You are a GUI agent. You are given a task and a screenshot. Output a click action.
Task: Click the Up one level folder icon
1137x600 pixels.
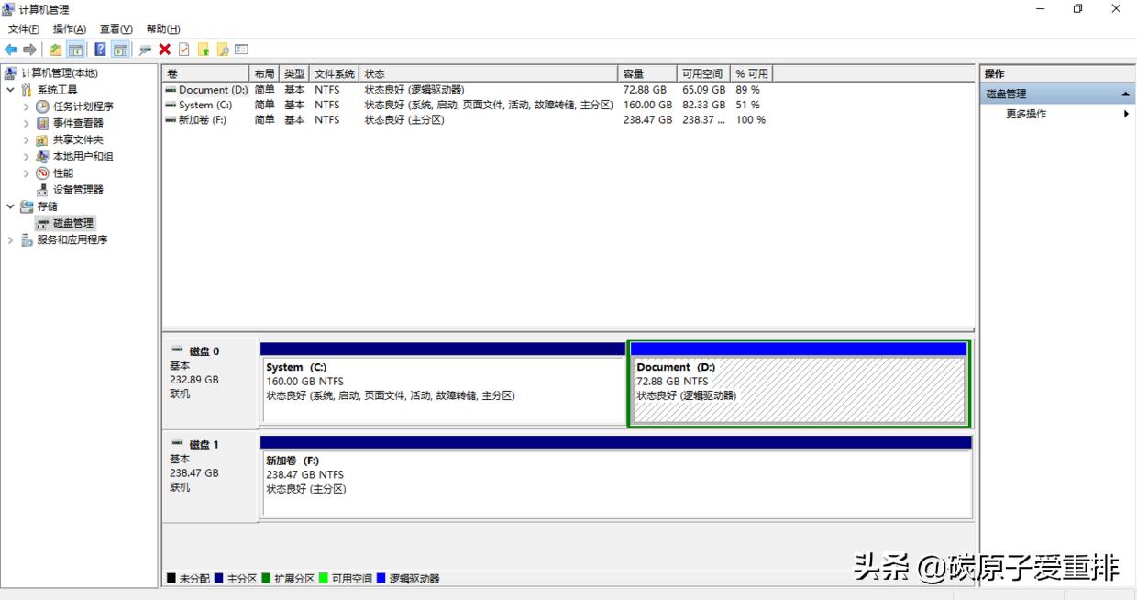coord(56,50)
